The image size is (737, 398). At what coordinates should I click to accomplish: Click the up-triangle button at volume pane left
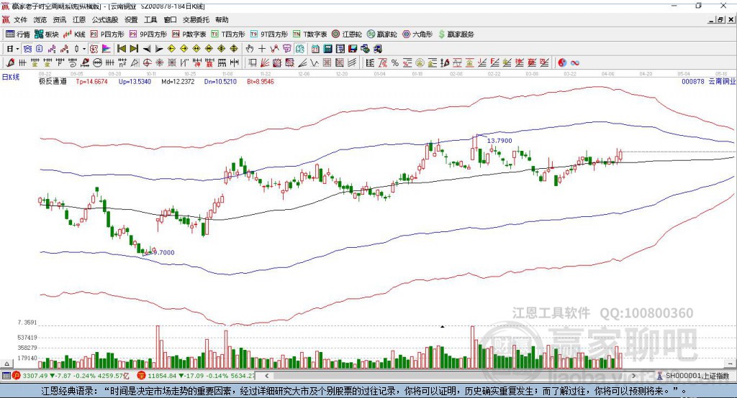pos(6,364)
